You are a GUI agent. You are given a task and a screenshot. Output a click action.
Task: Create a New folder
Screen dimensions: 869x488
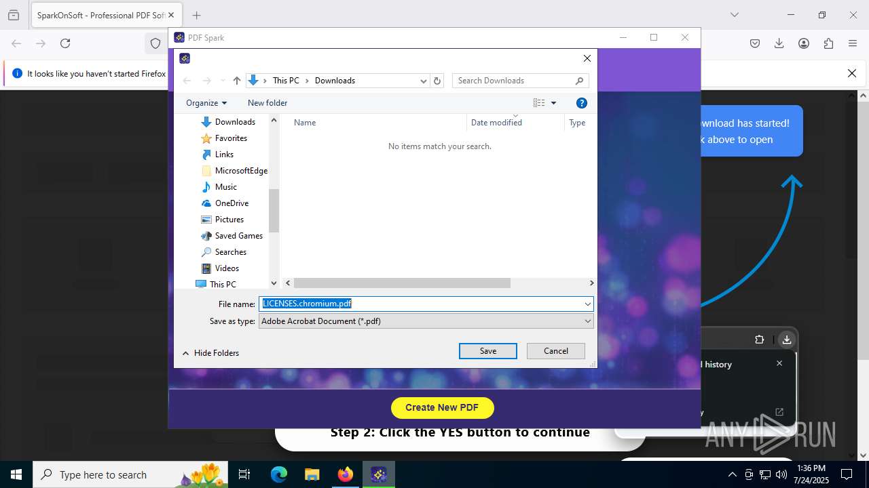coord(267,103)
